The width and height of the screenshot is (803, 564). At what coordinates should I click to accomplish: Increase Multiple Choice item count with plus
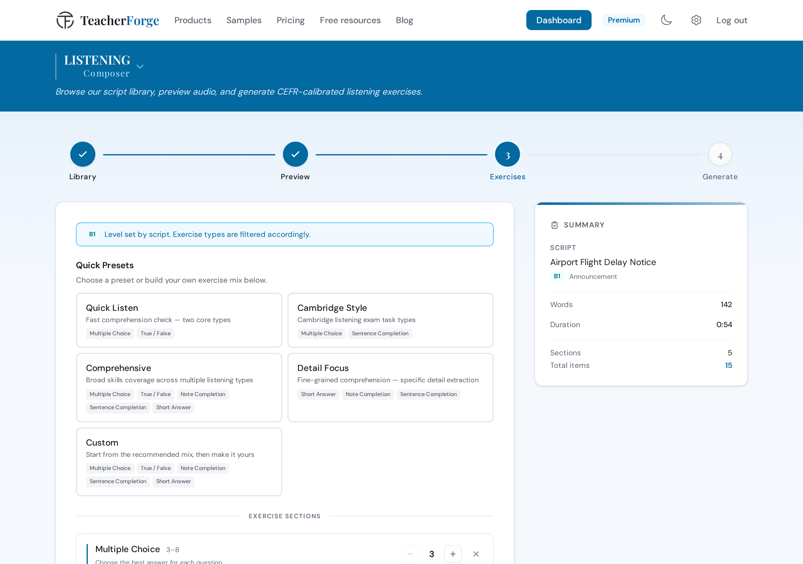(x=453, y=554)
